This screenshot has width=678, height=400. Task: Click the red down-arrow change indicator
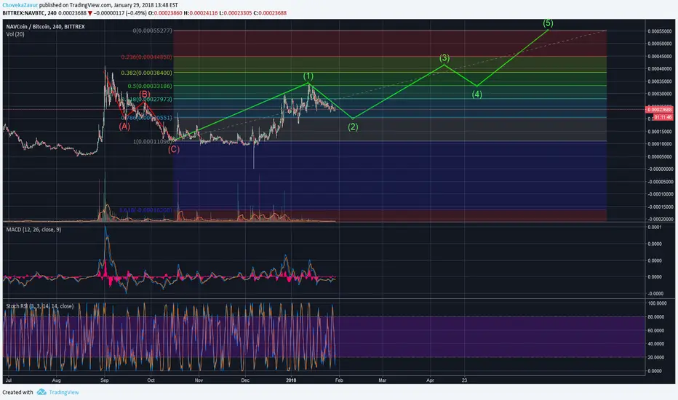coord(90,13)
